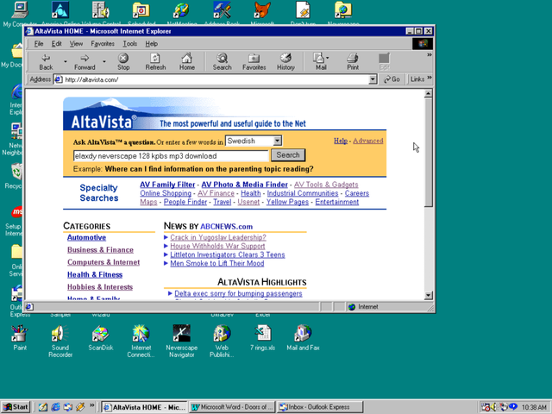
Task: Open the Forward history dropdown arrow
Action: click(x=104, y=61)
